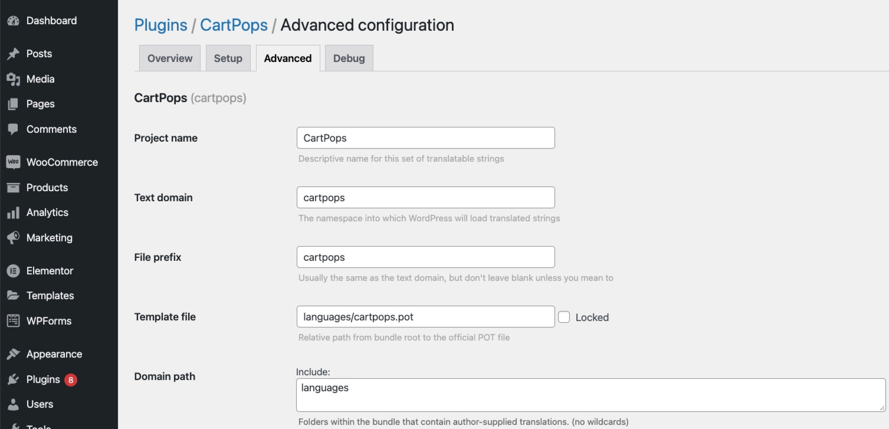Image resolution: width=889 pixels, height=429 pixels.
Task: Enable the Locked checkbox for template file
Action: coord(564,317)
